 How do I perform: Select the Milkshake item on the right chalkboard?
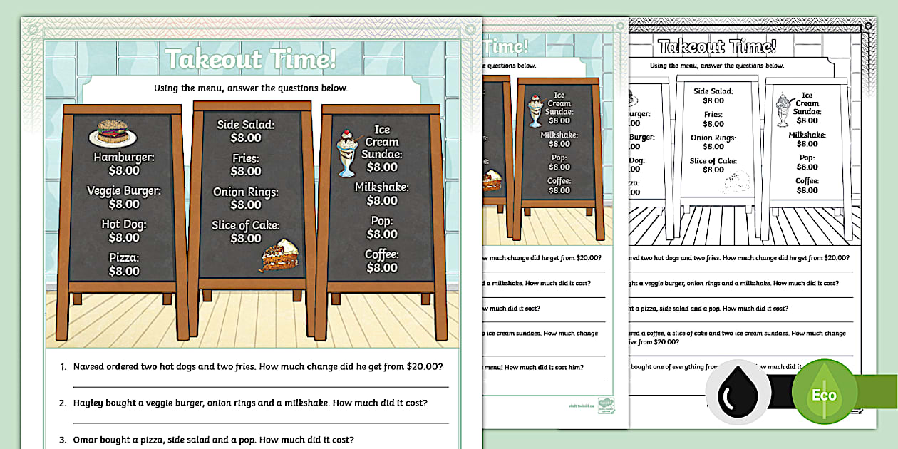tap(382, 193)
